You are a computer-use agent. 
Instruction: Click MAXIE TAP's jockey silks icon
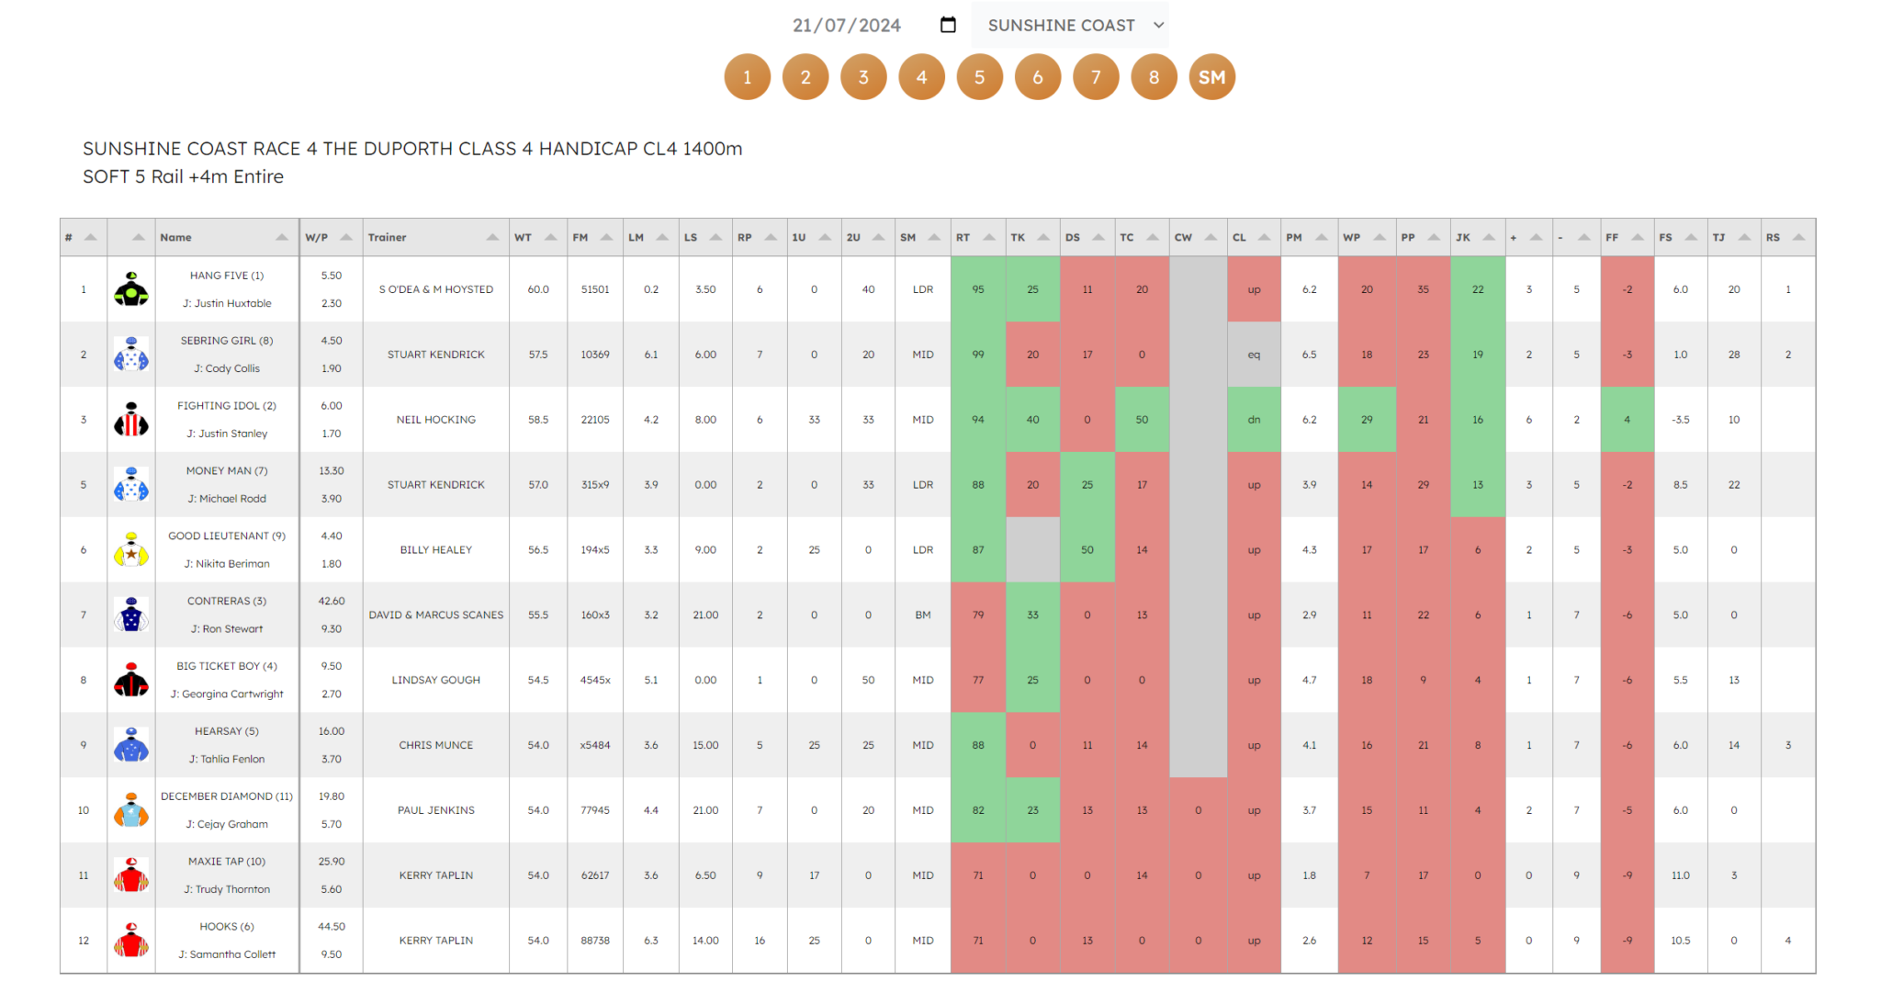tap(131, 875)
